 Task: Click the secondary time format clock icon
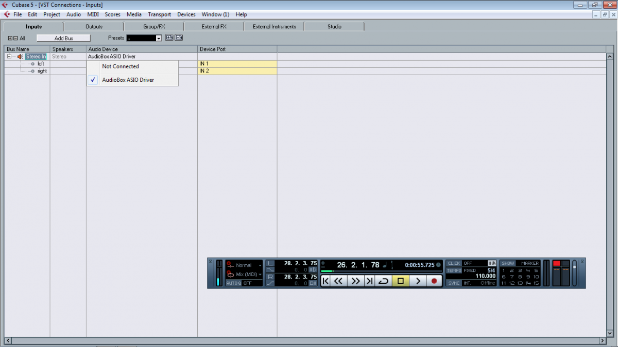click(438, 265)
